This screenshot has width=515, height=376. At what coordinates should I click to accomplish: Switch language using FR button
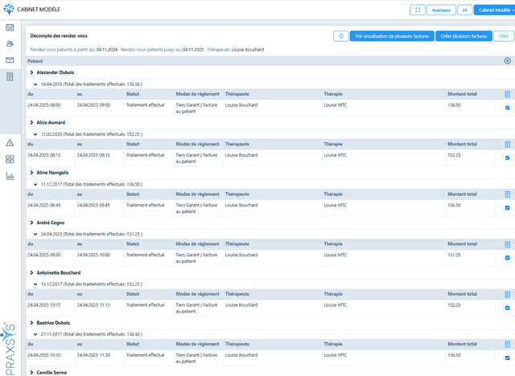[465, 10]
